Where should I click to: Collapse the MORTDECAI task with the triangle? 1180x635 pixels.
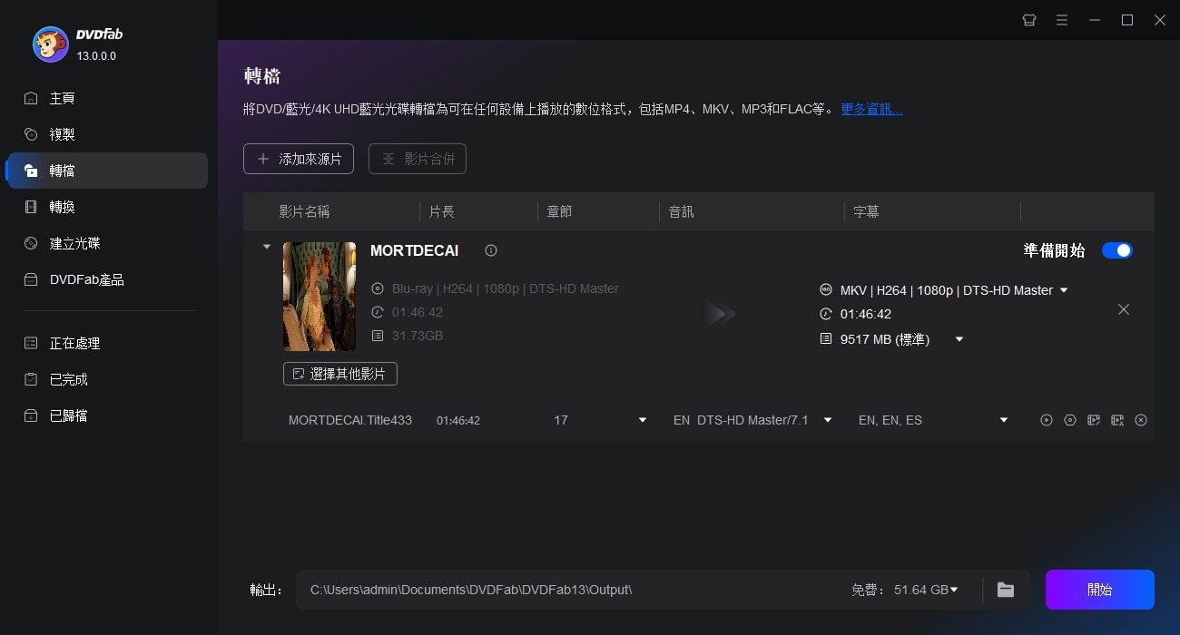tap(266, 246)
